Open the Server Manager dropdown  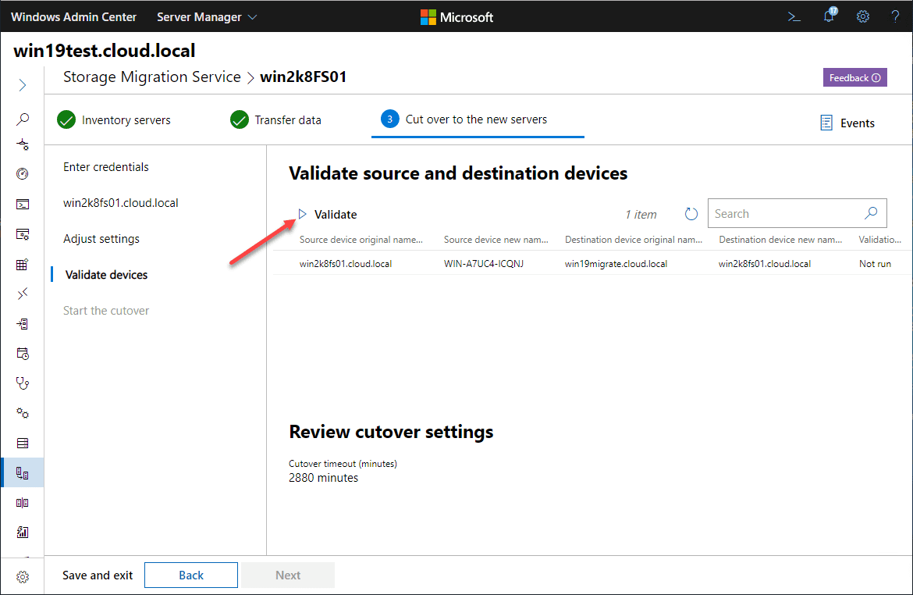tap(207, 16)
